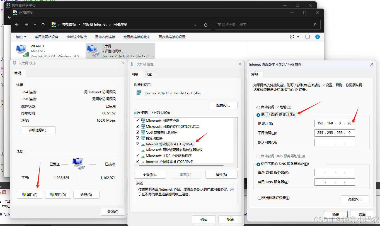Open the 组织 dropdown menu
The height and width of the screenshot is (226, 380).
coord(21,37)
